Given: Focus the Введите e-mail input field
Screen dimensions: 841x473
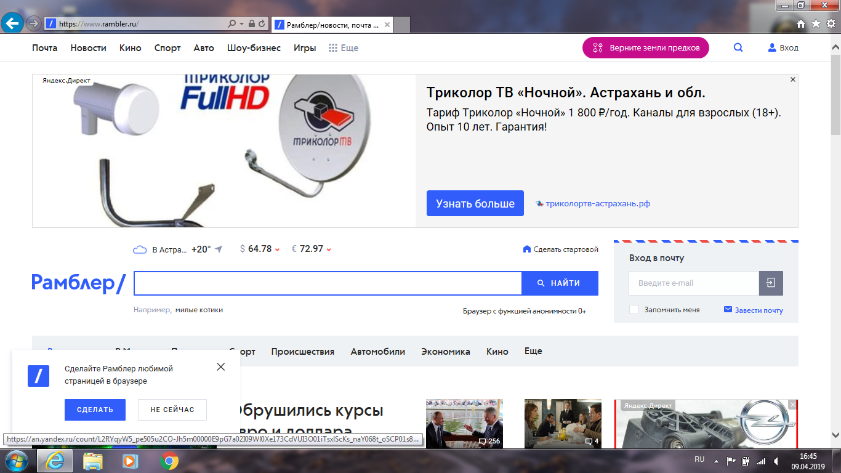Looking at the screenshot, I should pyautogui.click(x=694, y=283).
